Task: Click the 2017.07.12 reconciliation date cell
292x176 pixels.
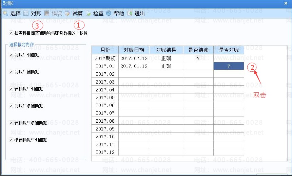Action: [134, 58]
